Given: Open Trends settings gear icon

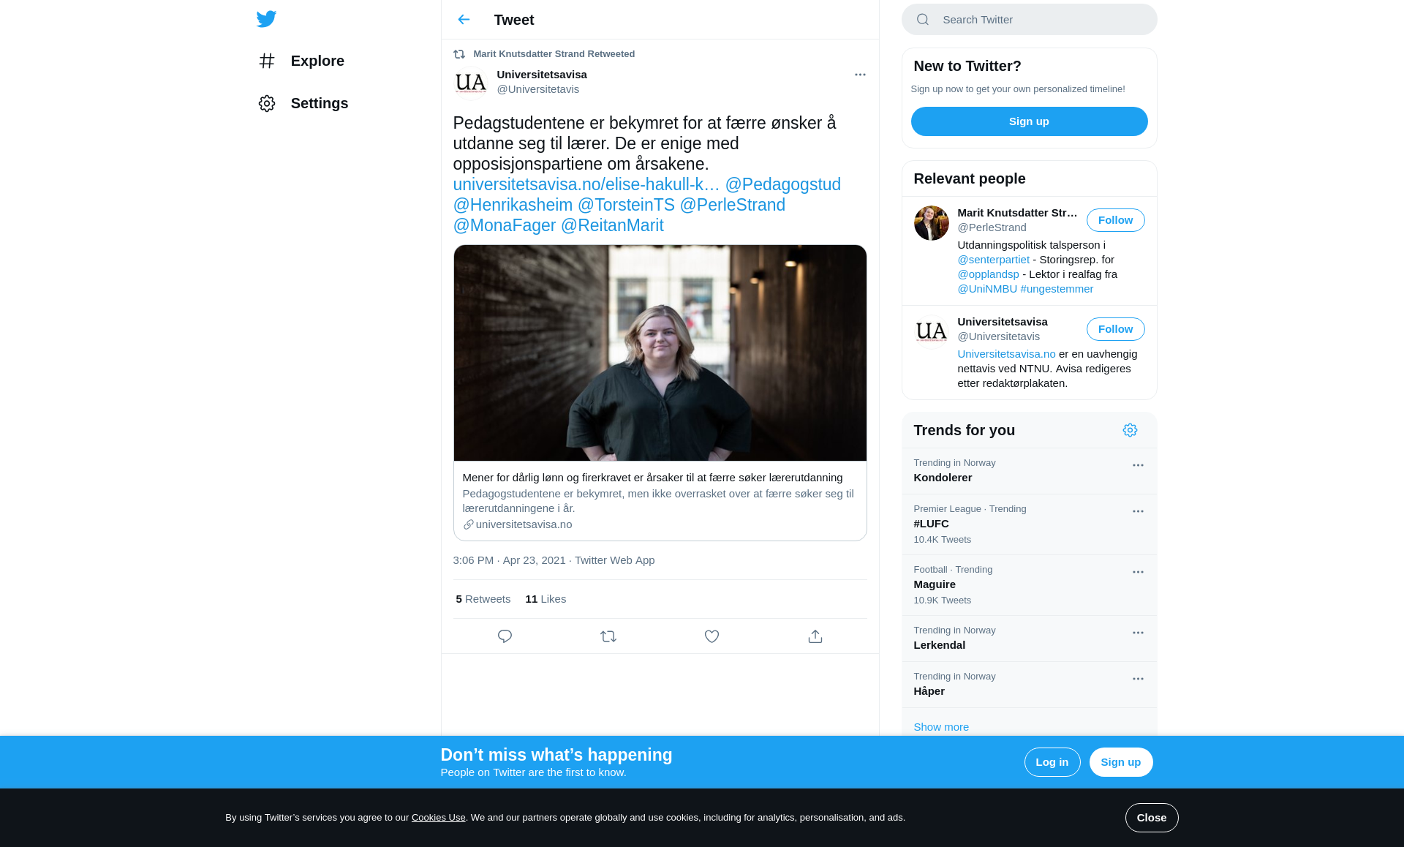Looking at the screenshot, I should pyautogui.click(x=1130, y=430).
